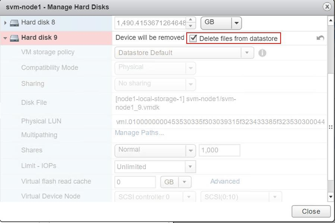Toggle Delete files from datastore checkbox

pyautogui.click(x=193, y=38)
